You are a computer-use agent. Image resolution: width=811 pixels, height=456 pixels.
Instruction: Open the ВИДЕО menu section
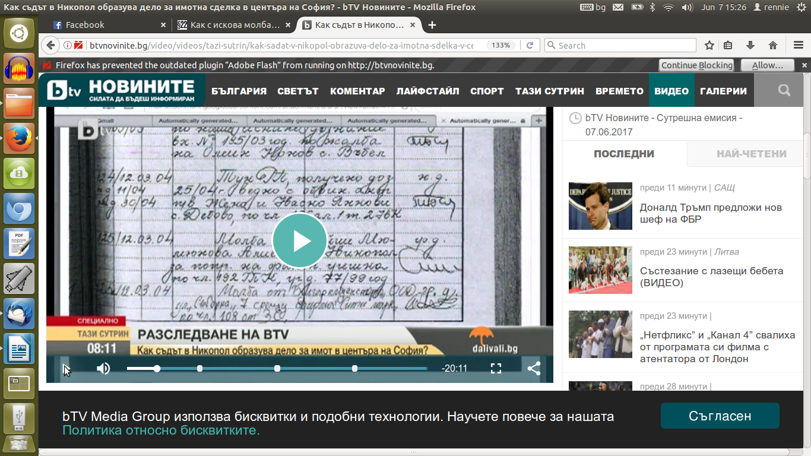click(x=671, y=91)
